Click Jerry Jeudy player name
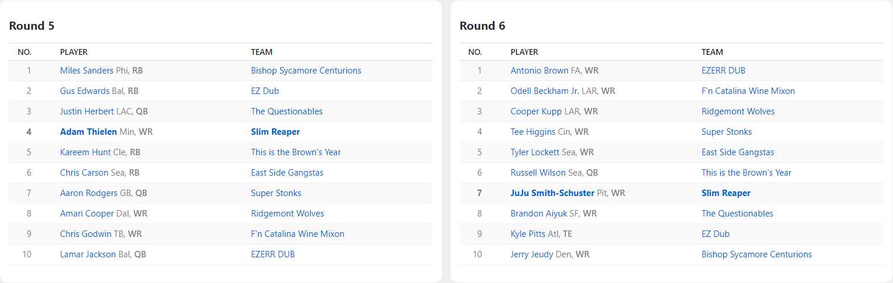Image resolution: width=893 pixels, height=283 pixels. pyautogui.click(x=531, y=254)
